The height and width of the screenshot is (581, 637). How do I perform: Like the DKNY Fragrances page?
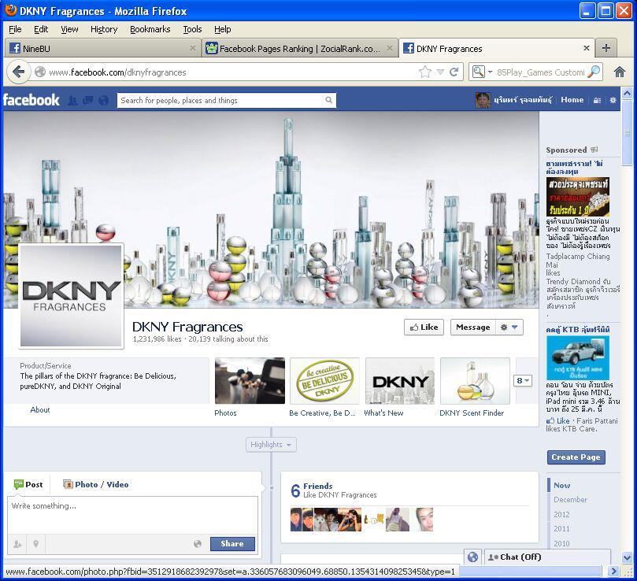coord(424,328)
